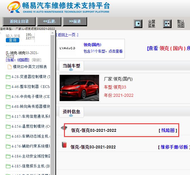Click the default view icon
Screen dimensions: 190x175
[x=167, y=24]
